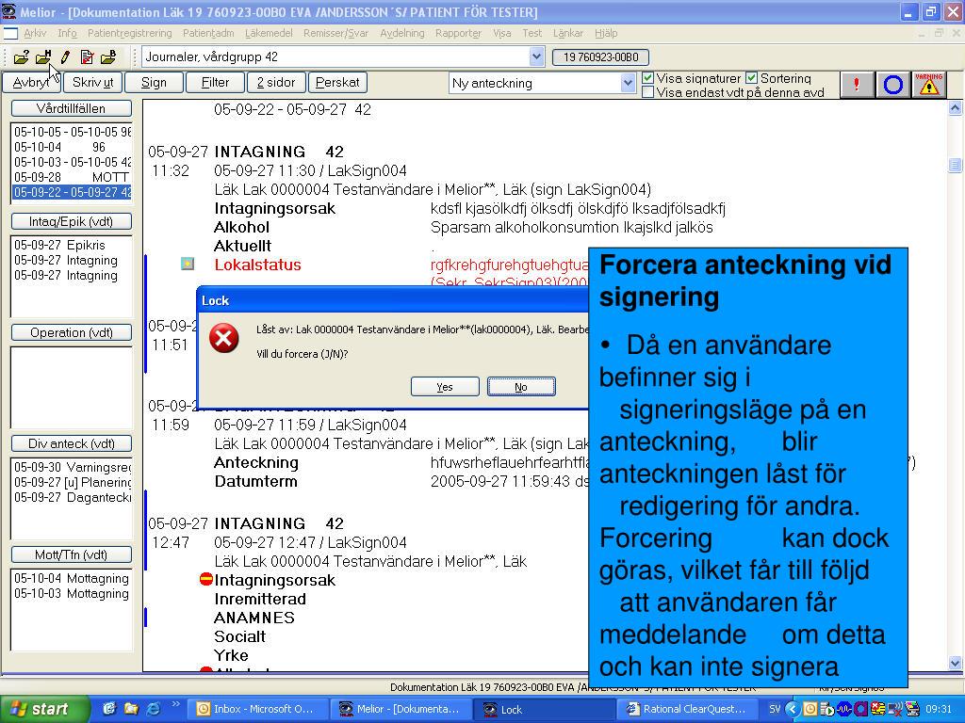Enable Visa endast vdt på denna avd
Image resolution: width=965 pixels, height=723 pixels.
[647, 92]
